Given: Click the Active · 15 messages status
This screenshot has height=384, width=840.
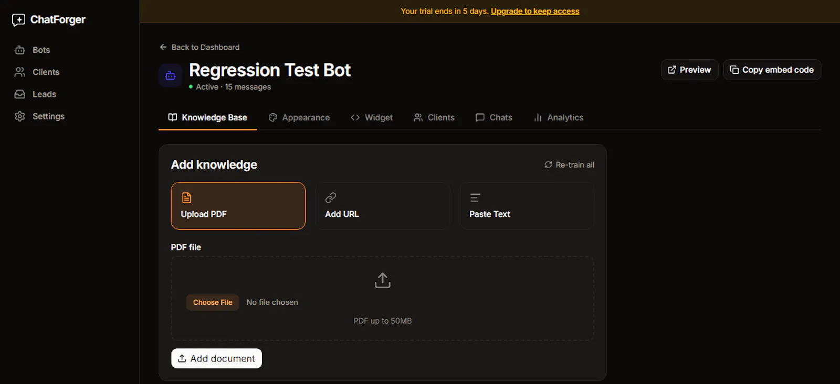Looking at the screenshot, I should click(230, 87).
